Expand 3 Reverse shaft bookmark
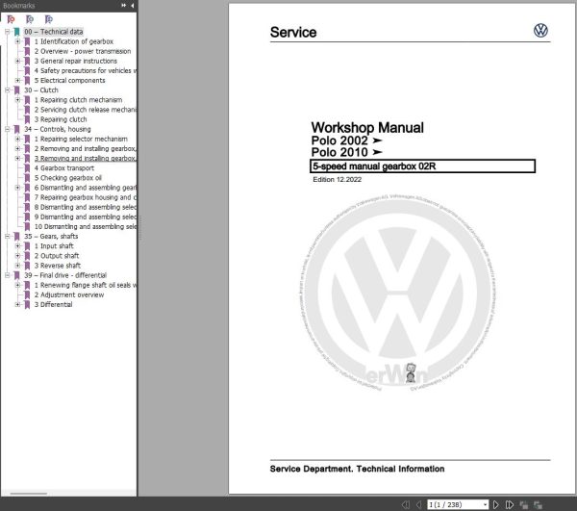The height and width of the screenshot is (511, 577). (x=17, y=266)
